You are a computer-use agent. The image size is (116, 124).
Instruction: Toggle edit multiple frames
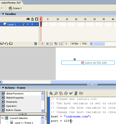coord(56,43)
